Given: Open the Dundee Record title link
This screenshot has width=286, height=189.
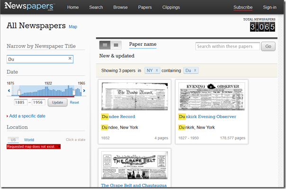Looking at the screenshot, I should coord(118,117).
